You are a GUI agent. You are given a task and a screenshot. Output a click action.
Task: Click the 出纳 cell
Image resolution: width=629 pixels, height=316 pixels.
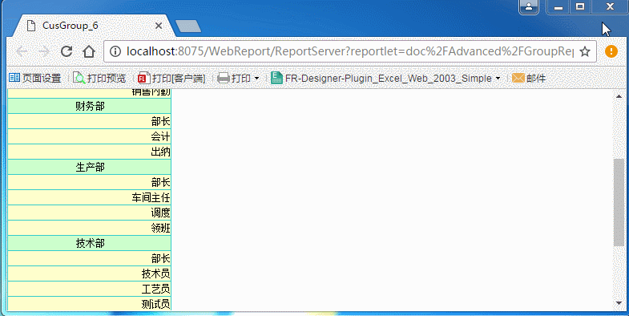[x=90, y=152]
